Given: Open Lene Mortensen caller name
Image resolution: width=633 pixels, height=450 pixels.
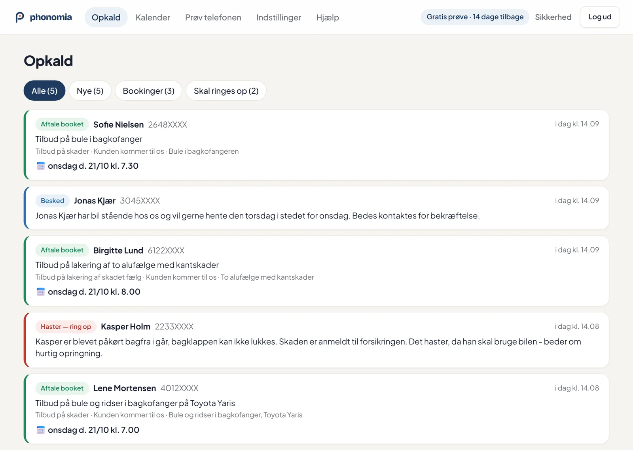Looking at the screenshot, I should click(124, 388).
